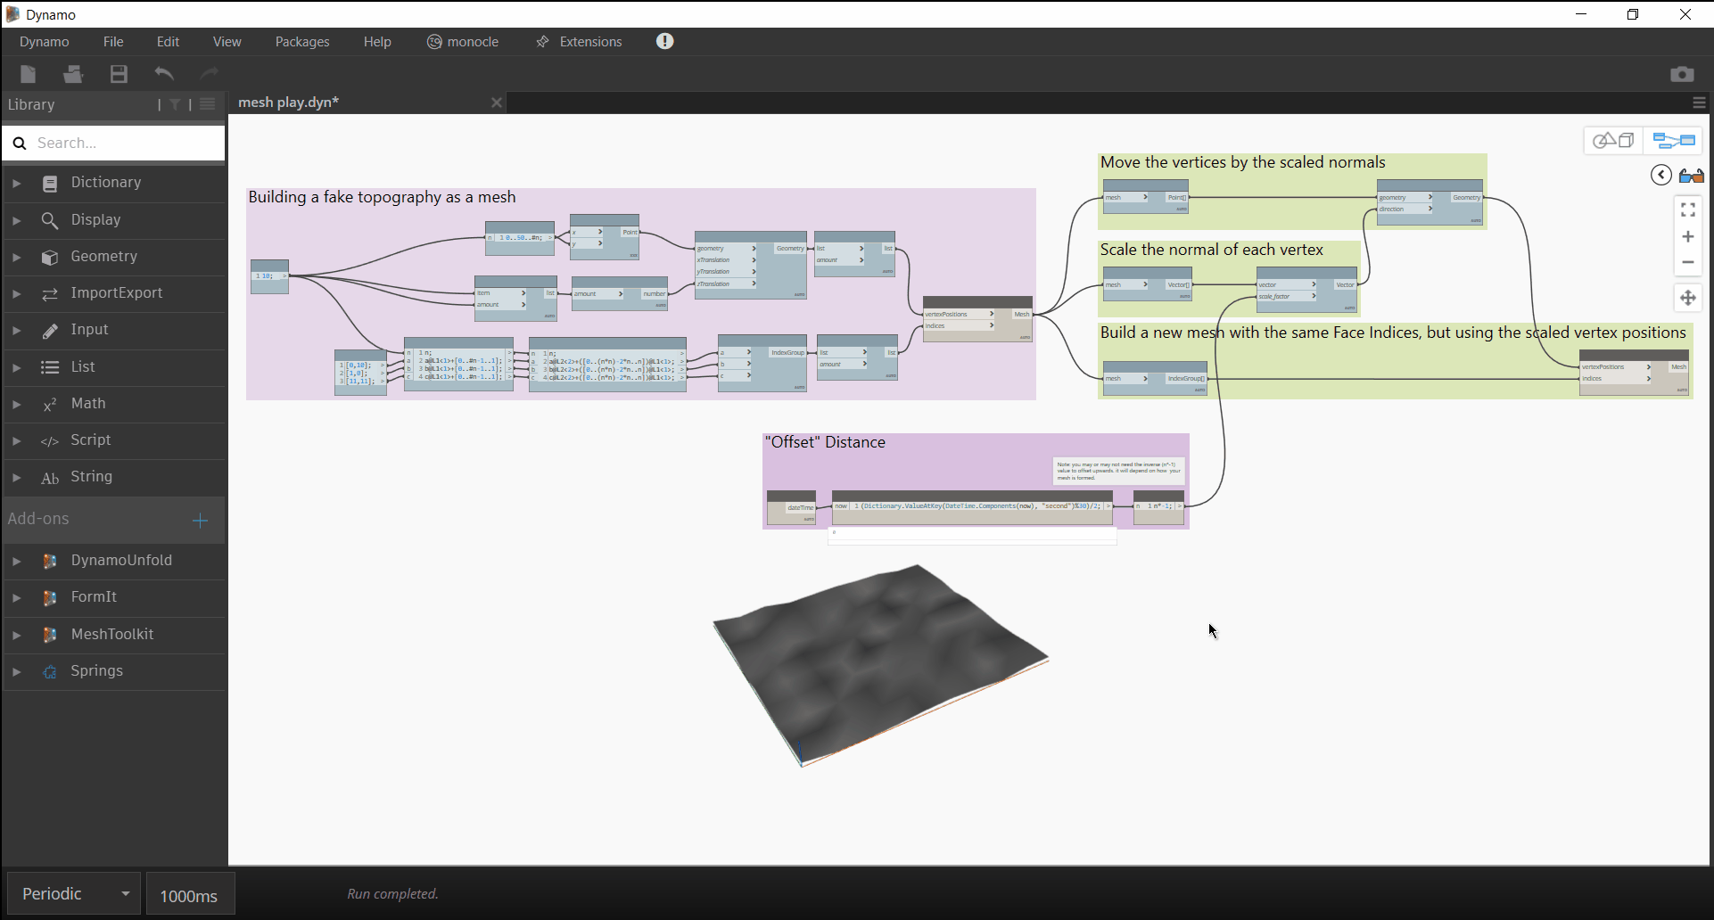
Task: Add a new add-on with plus icon
Action: coord(201,521)
